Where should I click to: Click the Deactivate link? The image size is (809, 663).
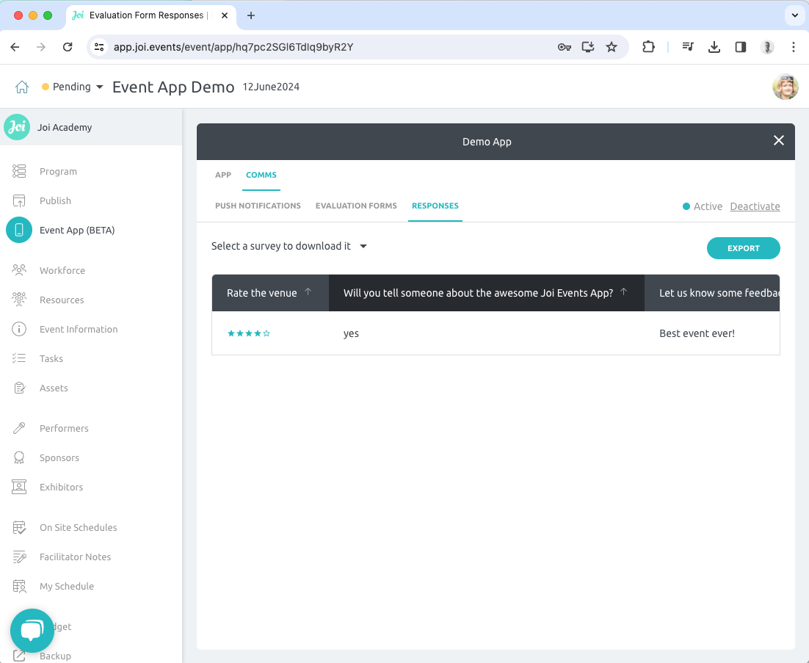pyautogui.click(x=755, y=206)
